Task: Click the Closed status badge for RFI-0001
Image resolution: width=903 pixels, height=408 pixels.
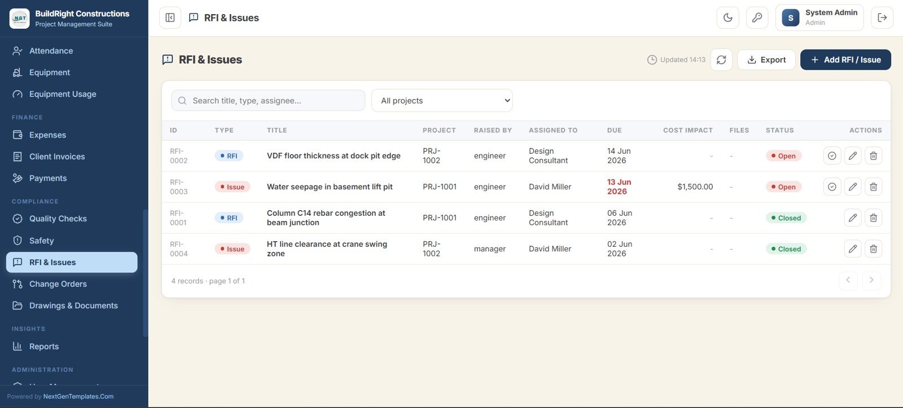Action: [x=786, y=218]
